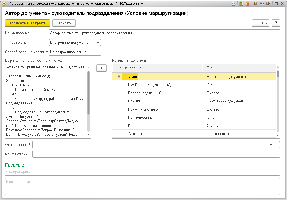287x200 pixels.
Task: Click the ellipsis button beside Что проверить
Action: click(x=277, y=172)
